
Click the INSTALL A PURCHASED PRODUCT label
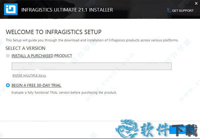coord(42,56)
